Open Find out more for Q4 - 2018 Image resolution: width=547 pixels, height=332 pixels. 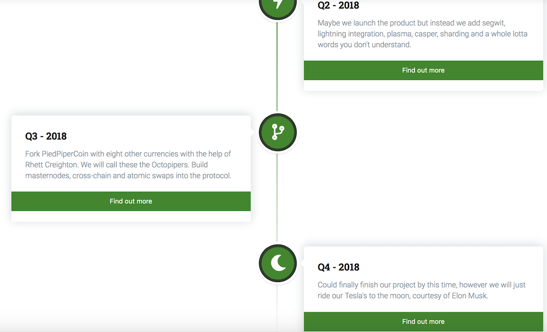click(423, 322)
